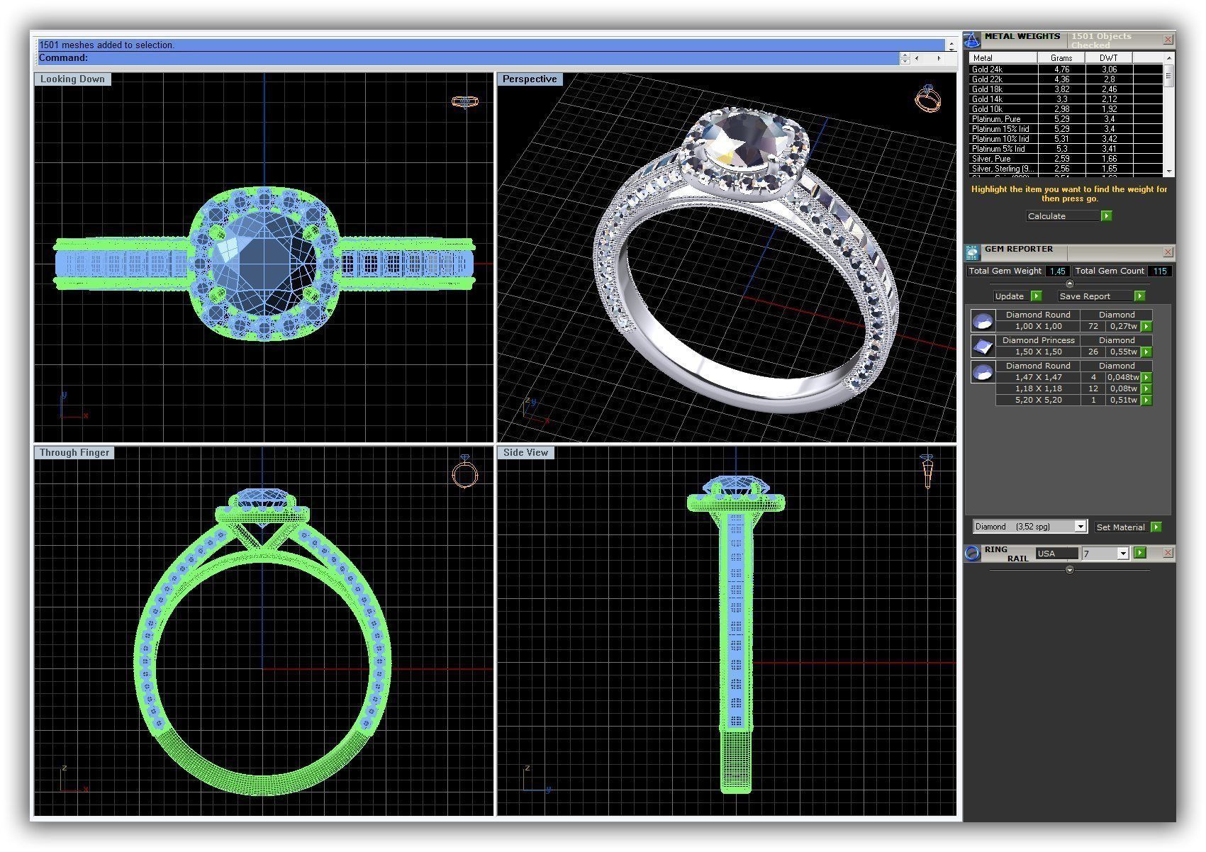Click the orange ring icon in Side View viewport
Screen dimensions: 1206x852
tap(927, 471)
